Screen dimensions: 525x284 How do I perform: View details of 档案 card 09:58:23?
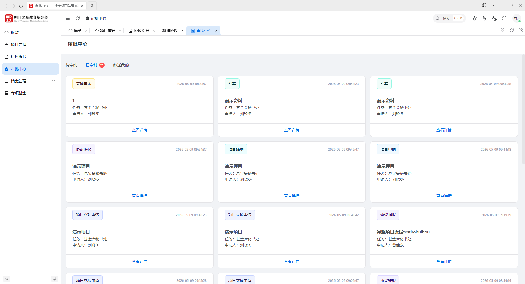click(x=292, y=130)
